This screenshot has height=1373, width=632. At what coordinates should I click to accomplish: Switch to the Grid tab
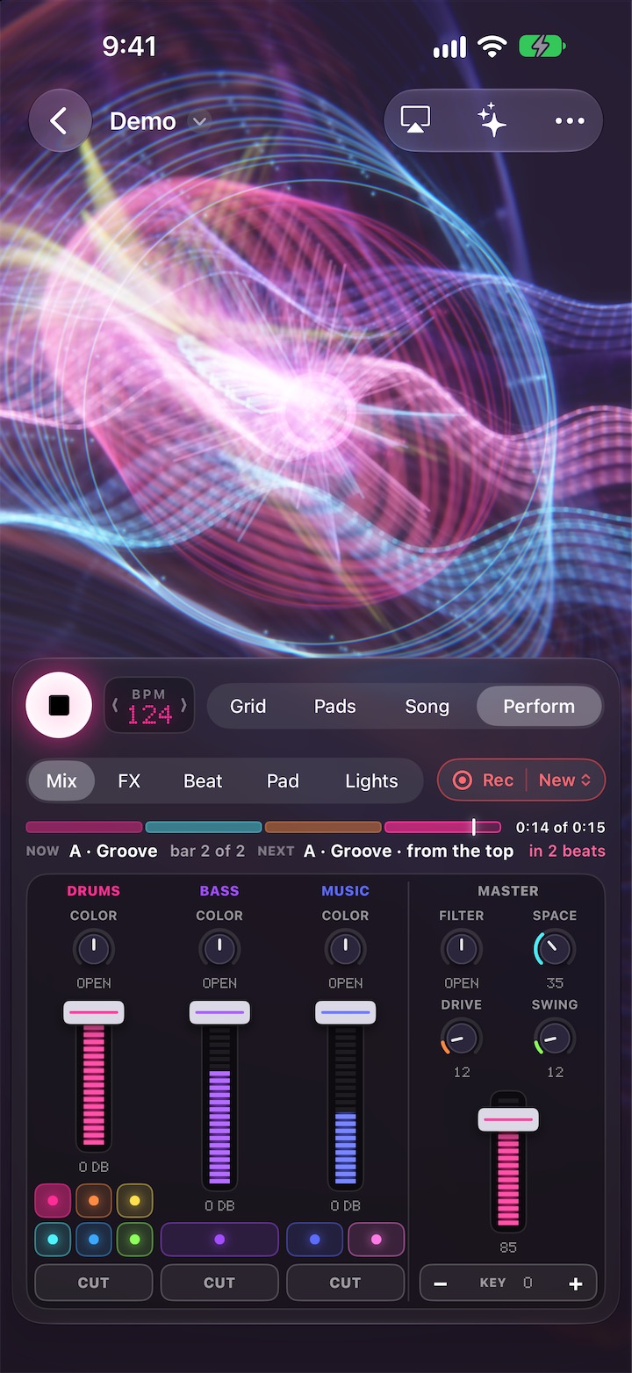(x=248, y=707)
